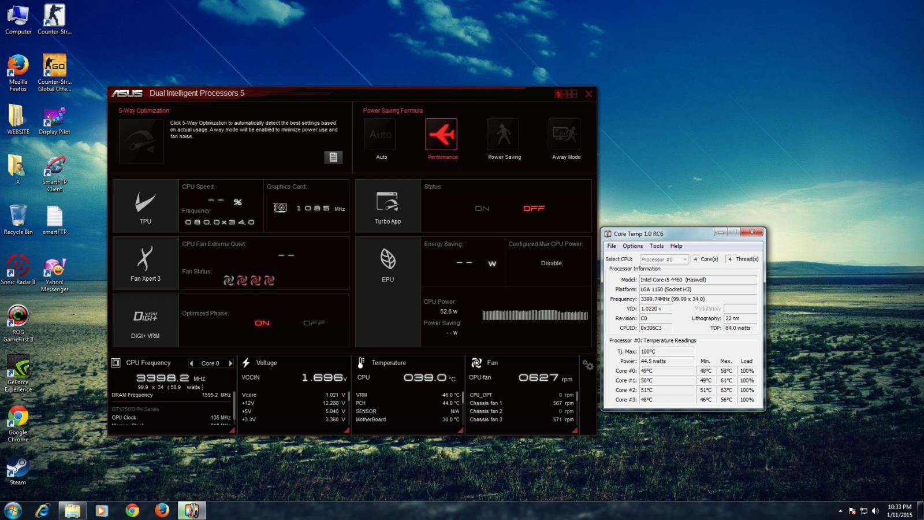The image size is (924, 520).
Task: Expand the Select CPU Processor #0 dropdown
Action: click(x=664, y=259)
